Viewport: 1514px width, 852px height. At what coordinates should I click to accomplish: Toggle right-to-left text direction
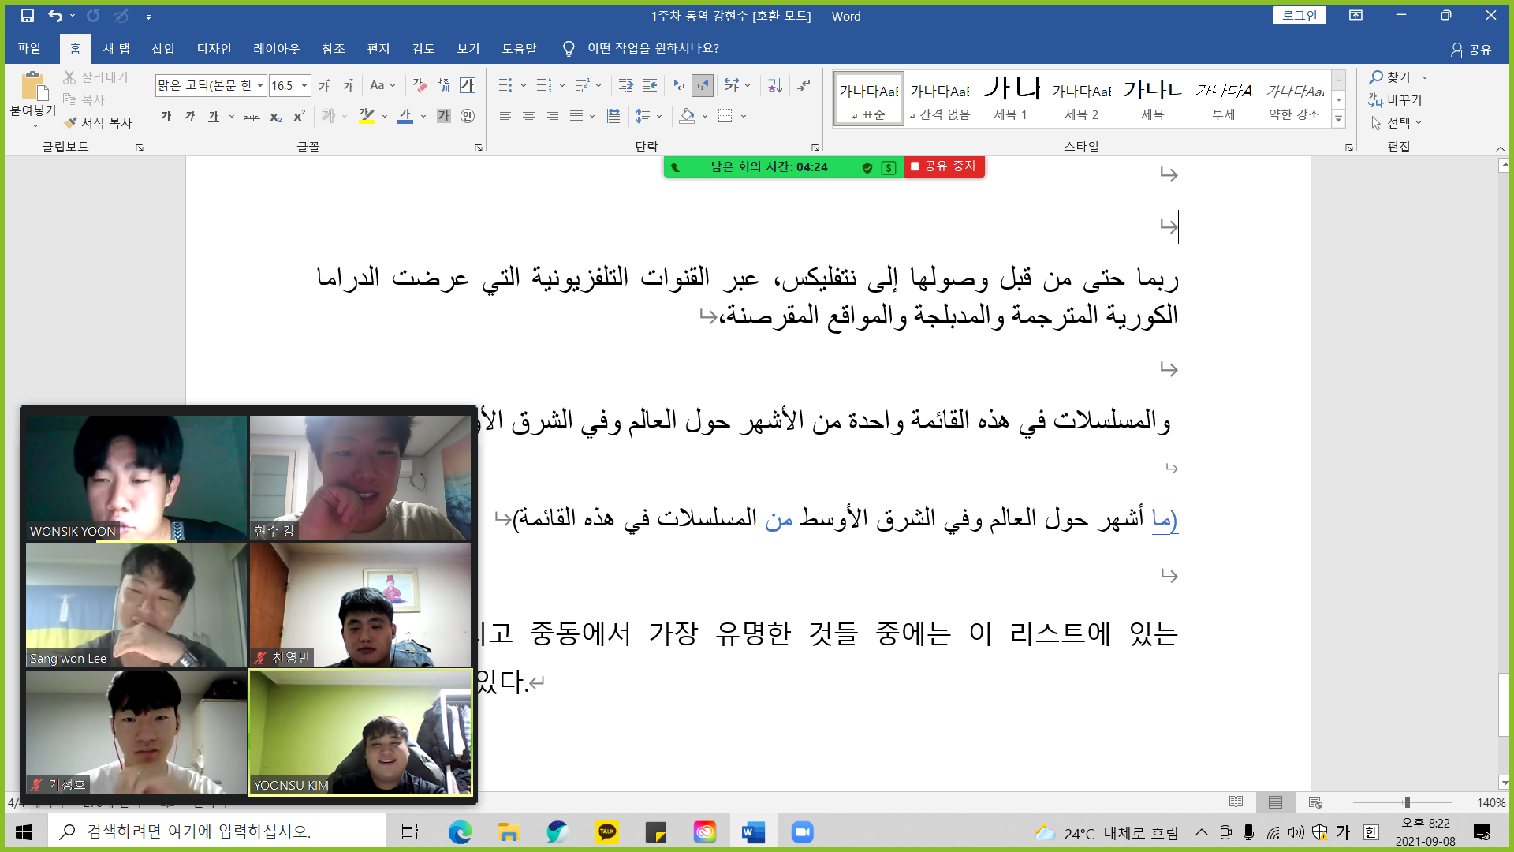(x=703, y=85)
